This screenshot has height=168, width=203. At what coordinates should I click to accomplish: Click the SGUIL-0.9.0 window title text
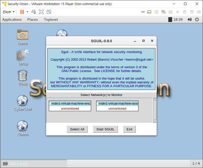pos(101,41)
